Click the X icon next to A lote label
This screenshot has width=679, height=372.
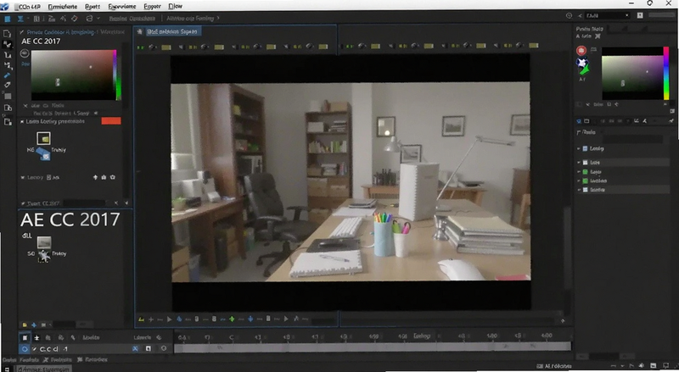click(598, 36)
